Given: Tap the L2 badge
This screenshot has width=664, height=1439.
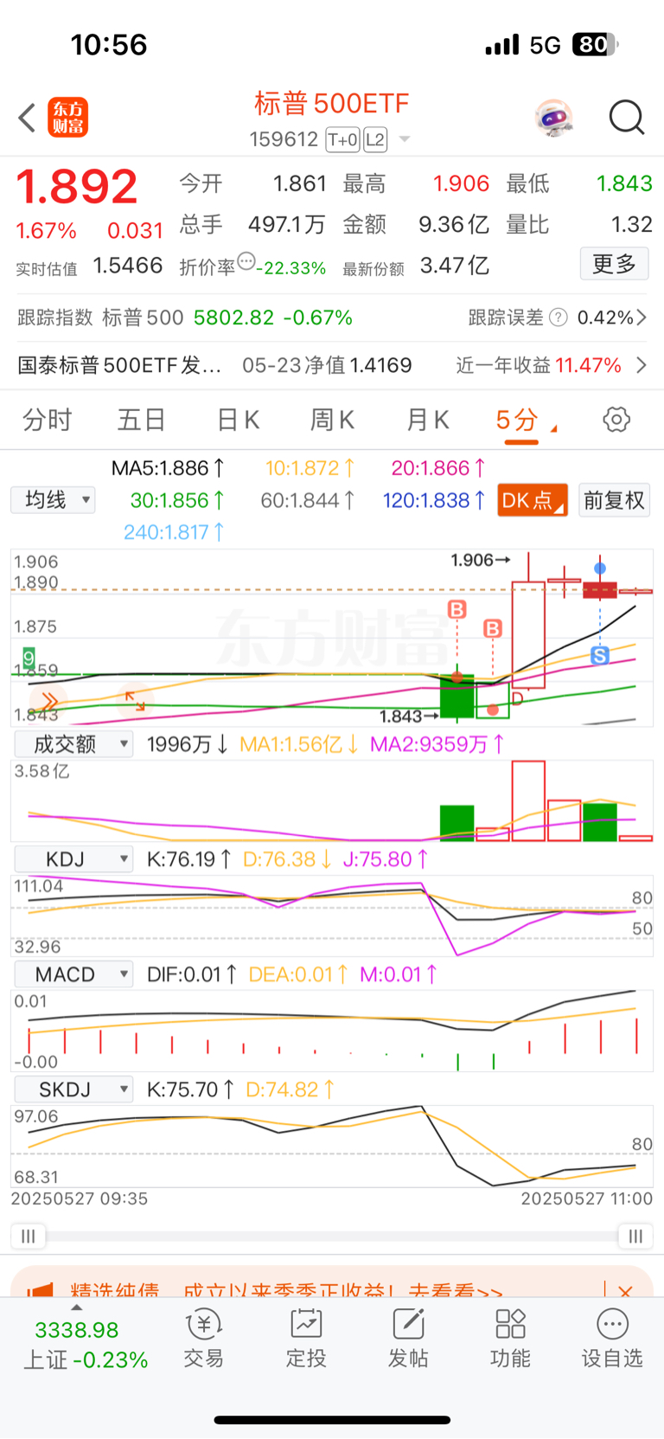Looking at the screenshot, I should coord(374,139).
